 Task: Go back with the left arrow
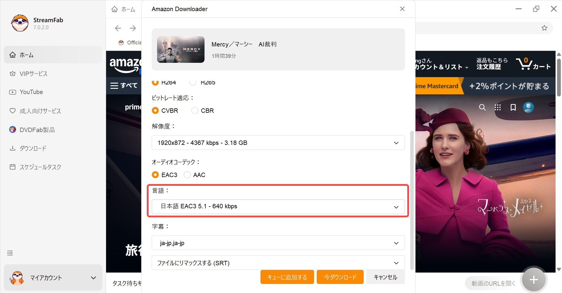coord(118,28)
